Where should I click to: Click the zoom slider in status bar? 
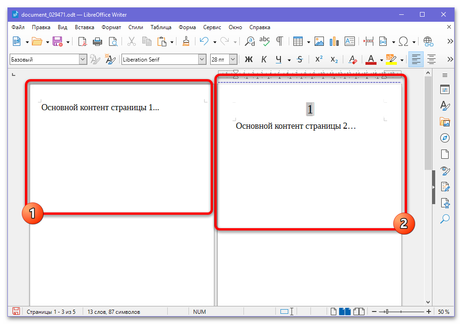click(x=401, y=312)
